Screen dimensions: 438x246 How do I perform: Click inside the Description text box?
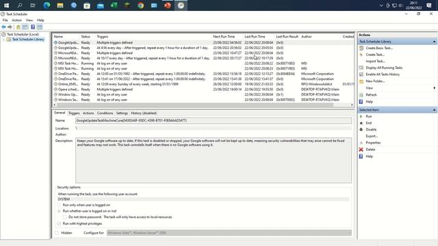tap(214, 160)
